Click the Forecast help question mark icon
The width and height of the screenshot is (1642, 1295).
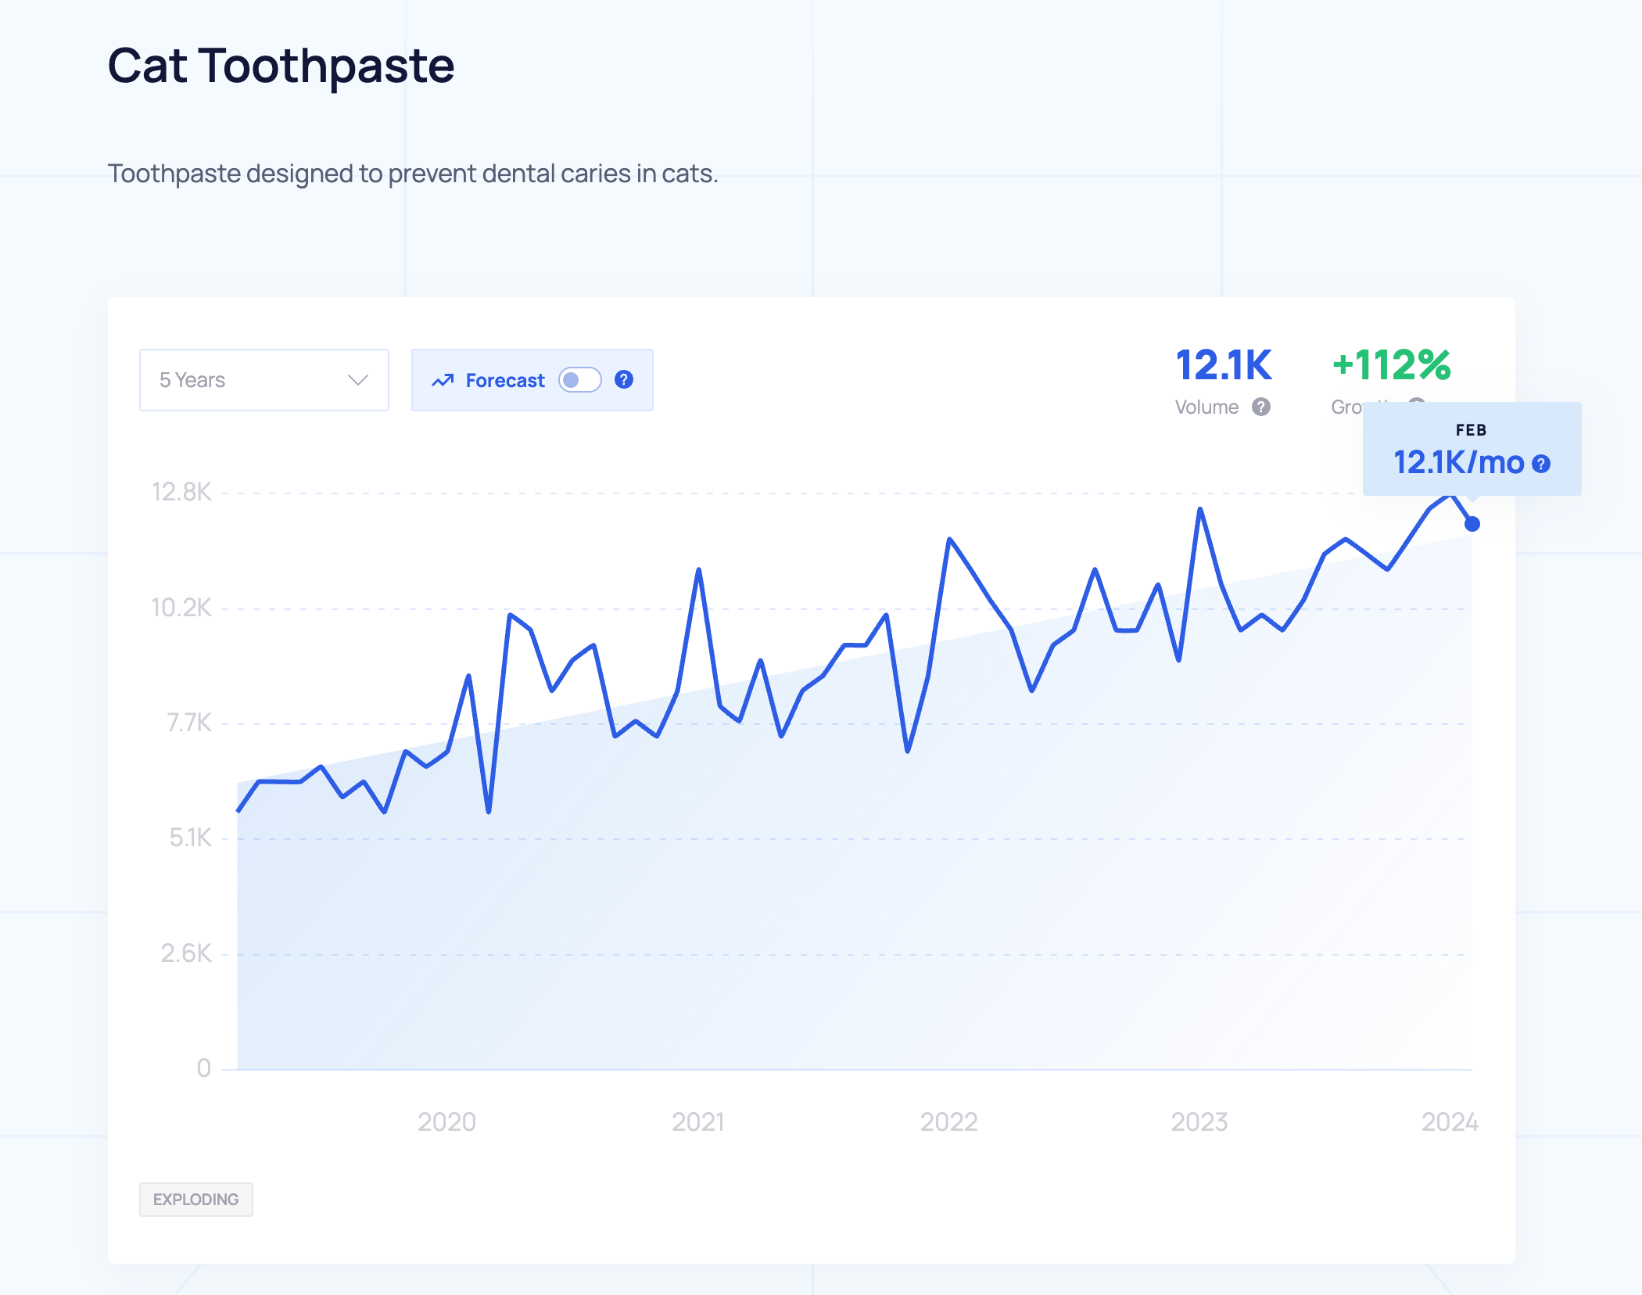[x=624, y=380]
